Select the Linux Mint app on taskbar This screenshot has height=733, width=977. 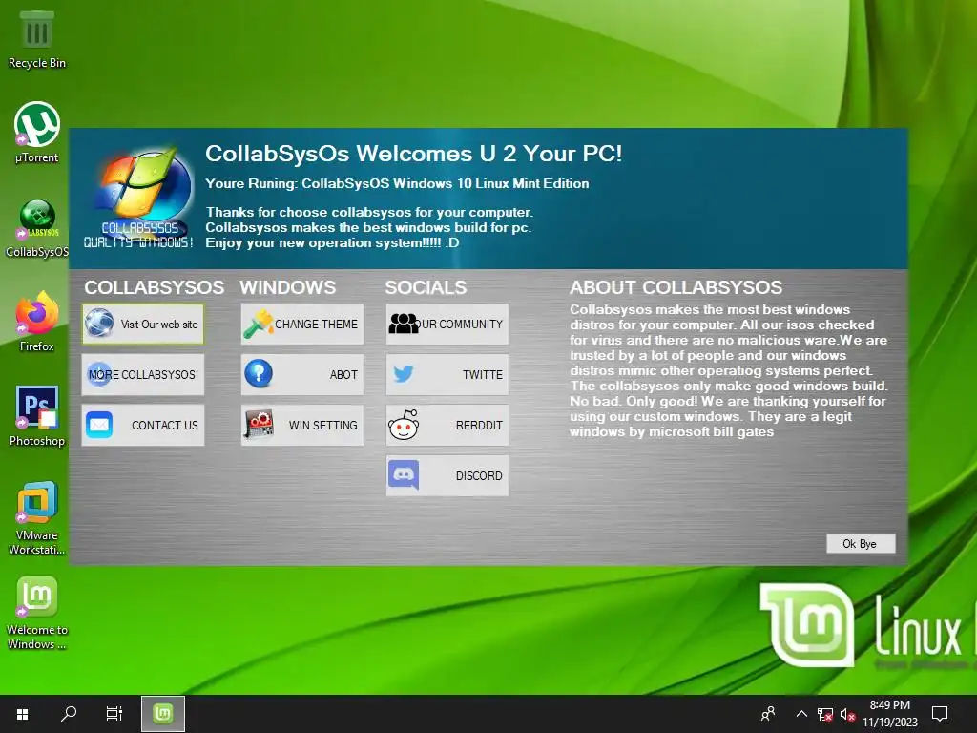(163, 714)
